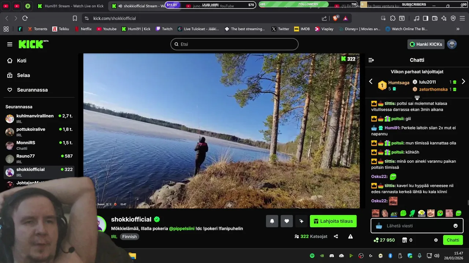Open MonniRS followed channel
Viewport: 469px width, 263px height.
(39, 145)
